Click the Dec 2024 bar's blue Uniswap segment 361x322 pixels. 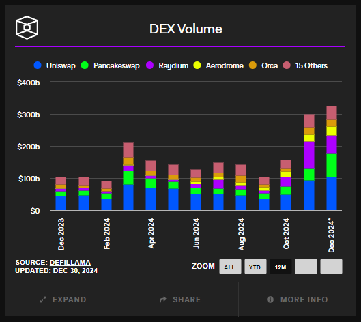(332, 194)
